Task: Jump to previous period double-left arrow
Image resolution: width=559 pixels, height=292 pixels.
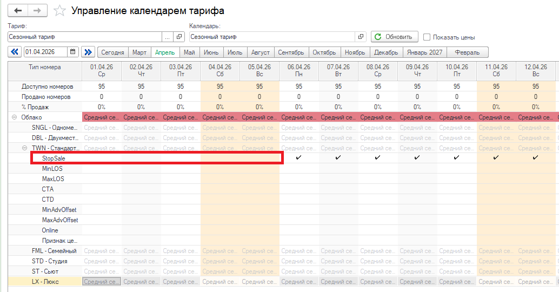Action: pos(15,52)
